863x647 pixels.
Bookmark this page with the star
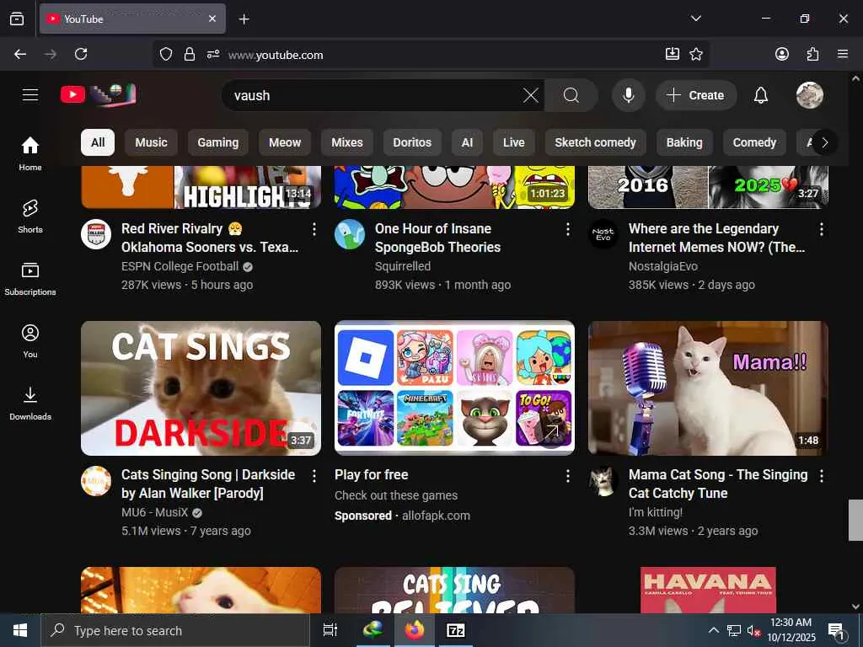pyautogui.click(x=696, y=54)
